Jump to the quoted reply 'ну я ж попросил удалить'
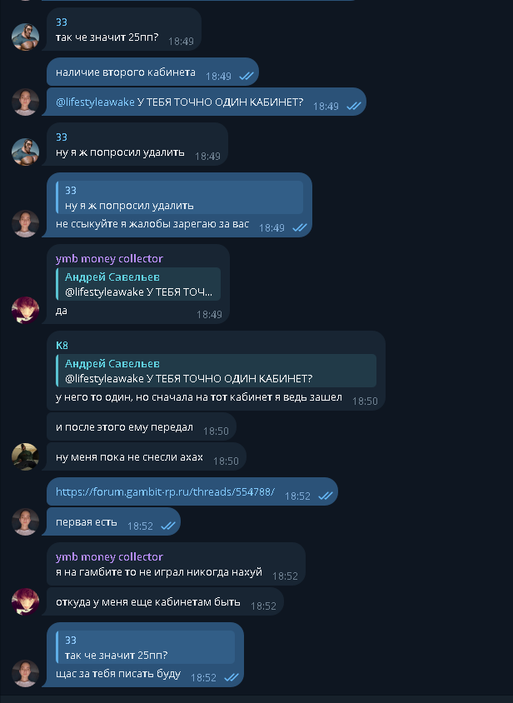Screen dimensions: 513x703 (179, 197)
